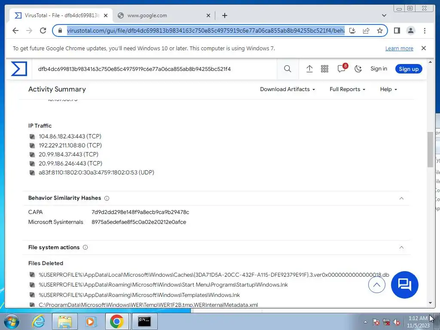Open the Chrome profile avatar
440x330 pixels.
pyautogui.click(x=410, y=31)
